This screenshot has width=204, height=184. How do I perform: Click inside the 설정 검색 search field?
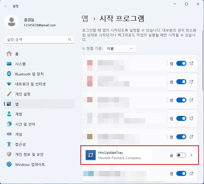click(x=39, y=39)
